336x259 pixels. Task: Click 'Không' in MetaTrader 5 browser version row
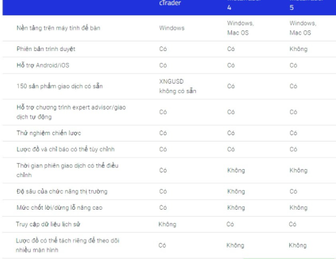pos(299,49)
